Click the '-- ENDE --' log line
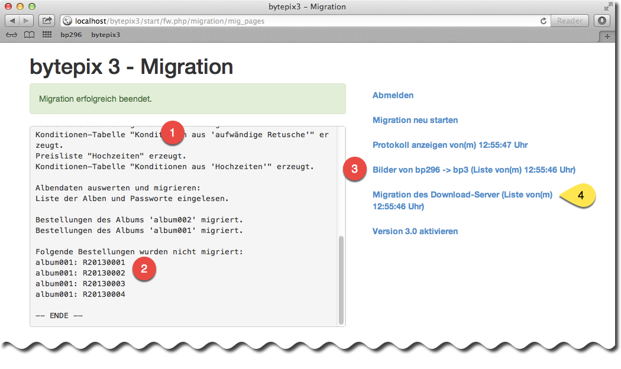This screenshot has height=369, width=621. point(59,316)
